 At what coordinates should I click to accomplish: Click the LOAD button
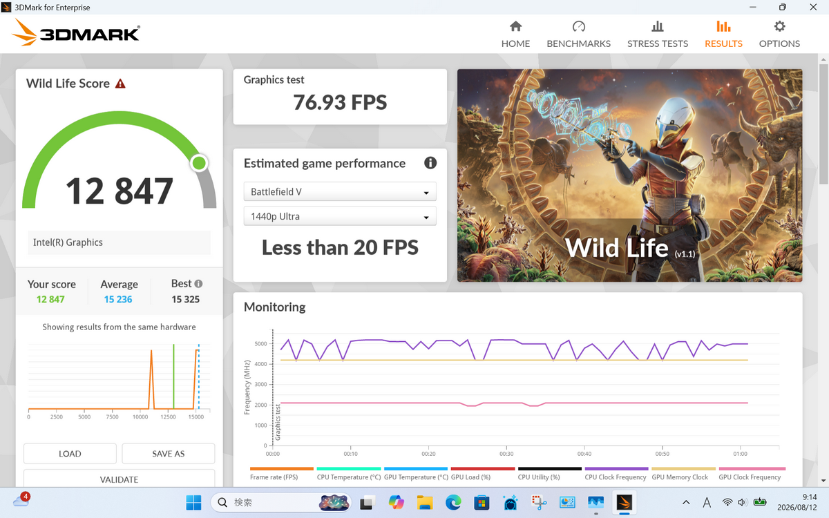[x=70, y=454]
